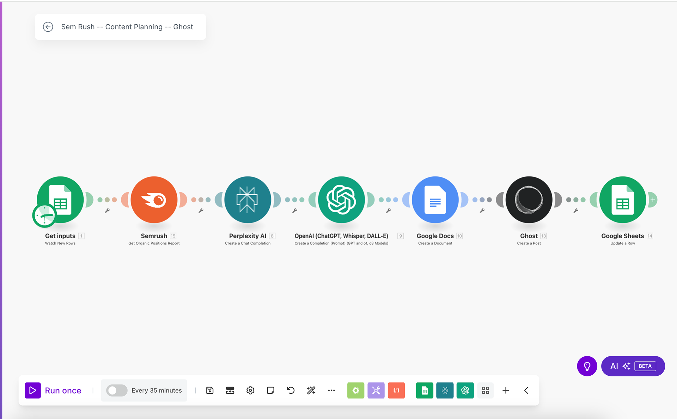Click the Create a Document label
The height and width of the screenshot is (419, 677).
[435, 243]
